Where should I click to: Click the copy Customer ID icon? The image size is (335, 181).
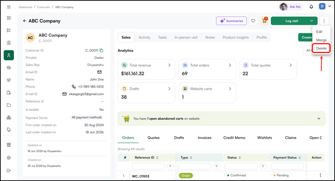(101, 50)
